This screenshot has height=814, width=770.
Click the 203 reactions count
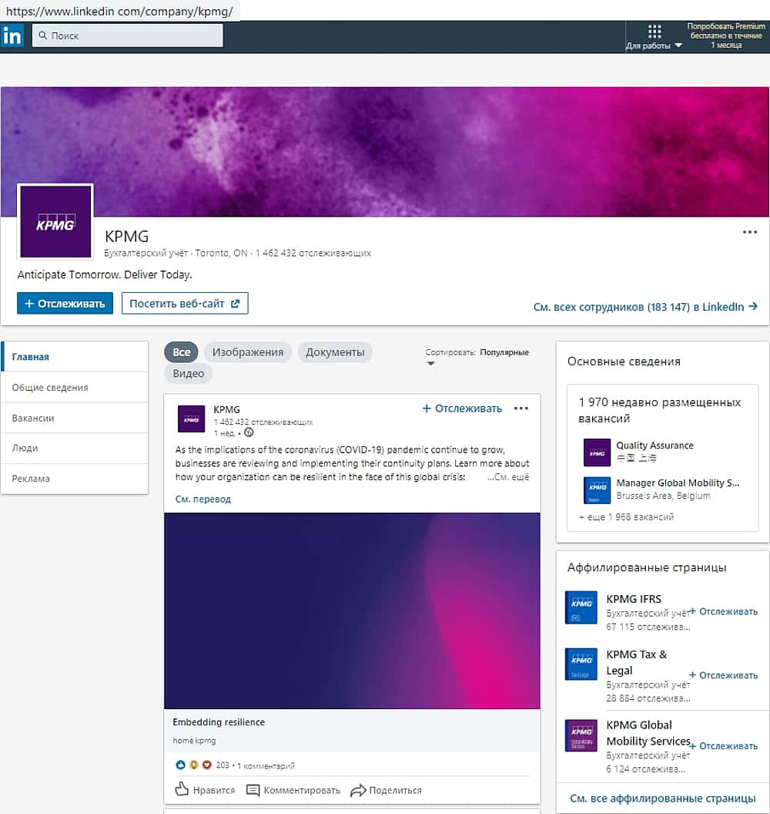pos(223,765)
